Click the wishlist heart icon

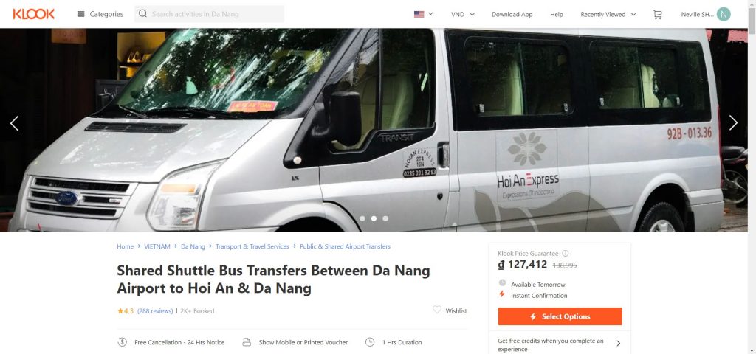tap(437, 310)
